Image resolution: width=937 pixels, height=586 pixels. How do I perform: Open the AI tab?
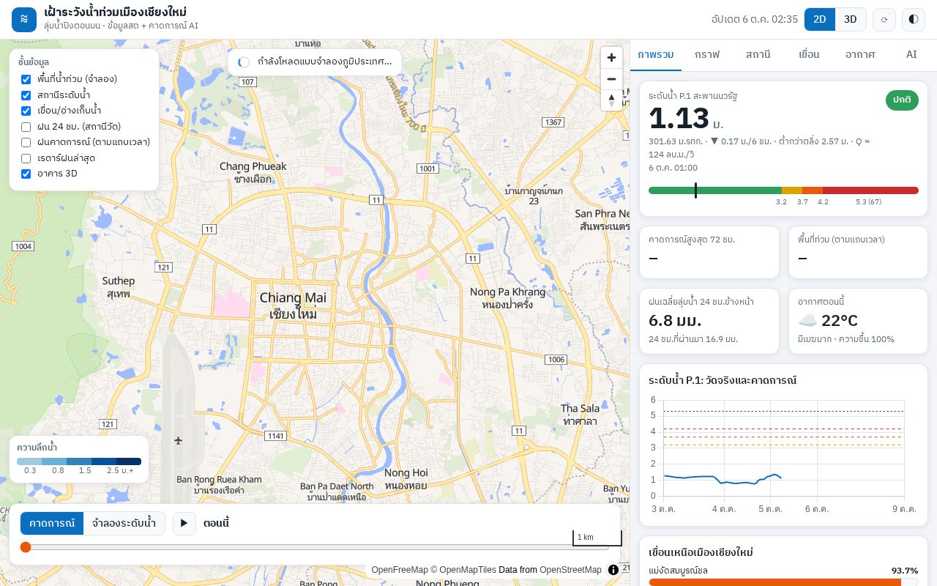(911, 55)
